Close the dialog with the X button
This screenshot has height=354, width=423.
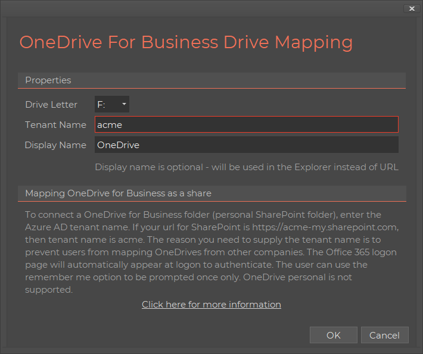[412, 8]
